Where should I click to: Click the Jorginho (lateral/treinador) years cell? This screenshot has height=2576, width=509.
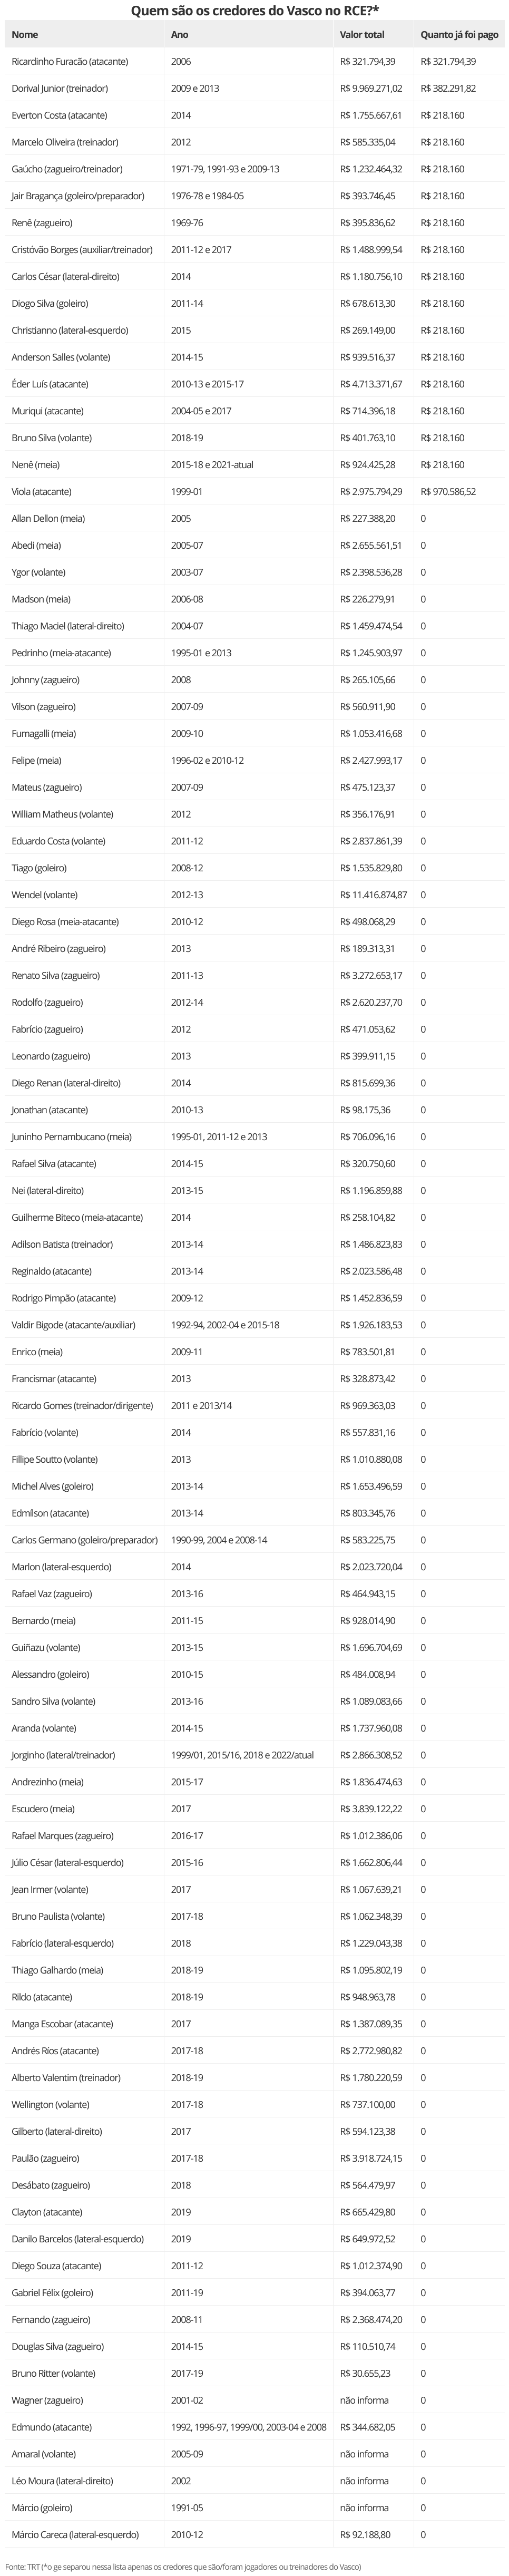point(242,1755)
